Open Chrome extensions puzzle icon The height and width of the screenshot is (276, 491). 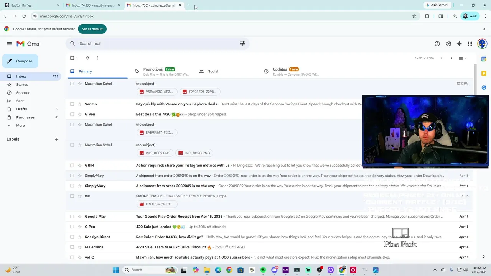tap(427, 16)
